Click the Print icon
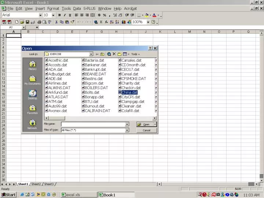Viewport: 264px width, 198px height. tap(39, 22)
